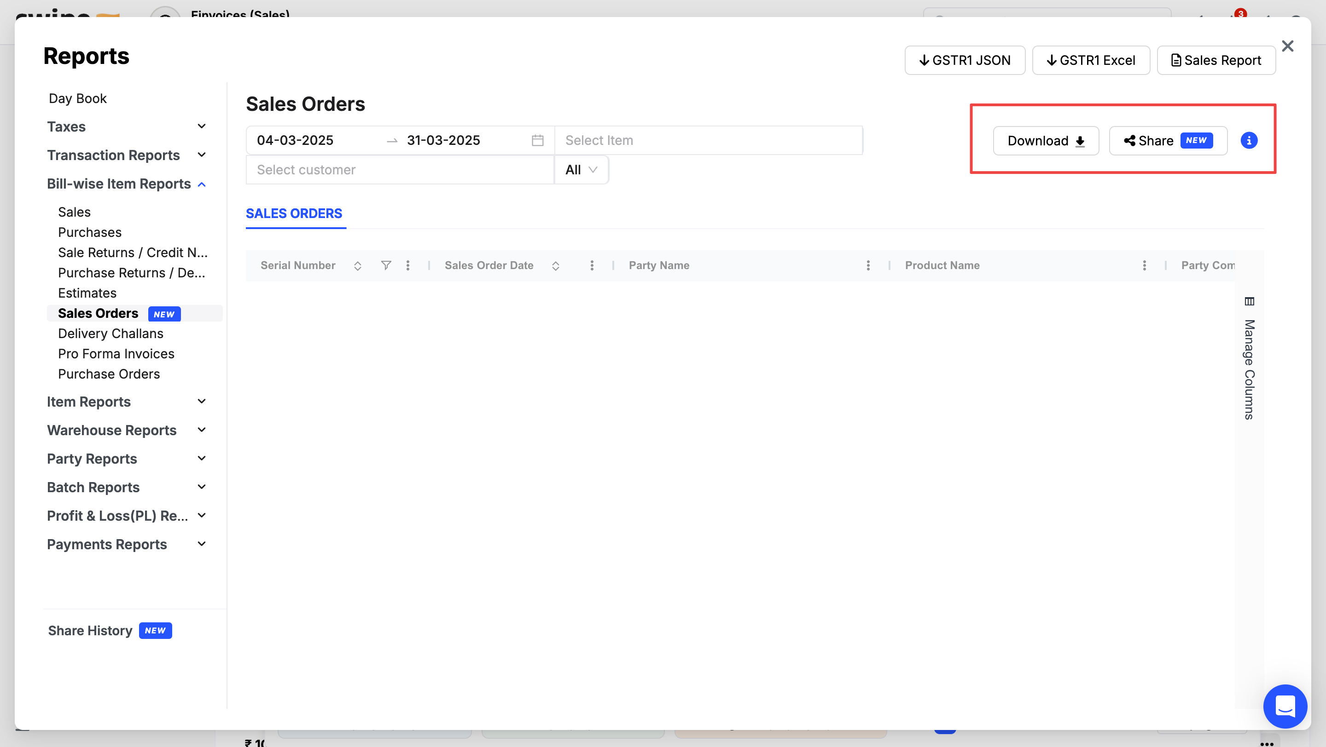The image size is (1326, 747).
Task: Open the chat support bubble
Action: 1285,707
